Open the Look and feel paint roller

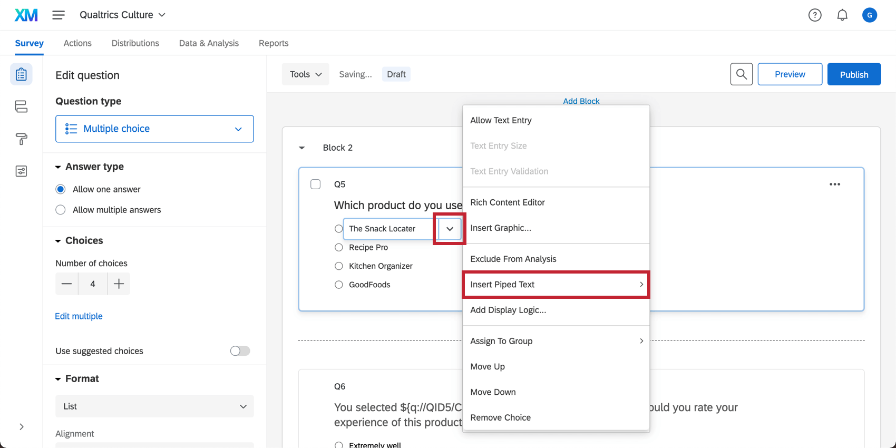21,139
